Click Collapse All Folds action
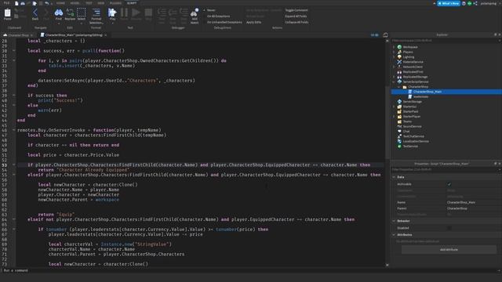This screenshot has width=502, height=282. [296, 22]
